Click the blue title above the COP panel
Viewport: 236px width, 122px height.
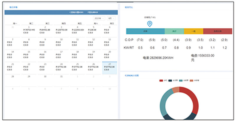point(129,7)
